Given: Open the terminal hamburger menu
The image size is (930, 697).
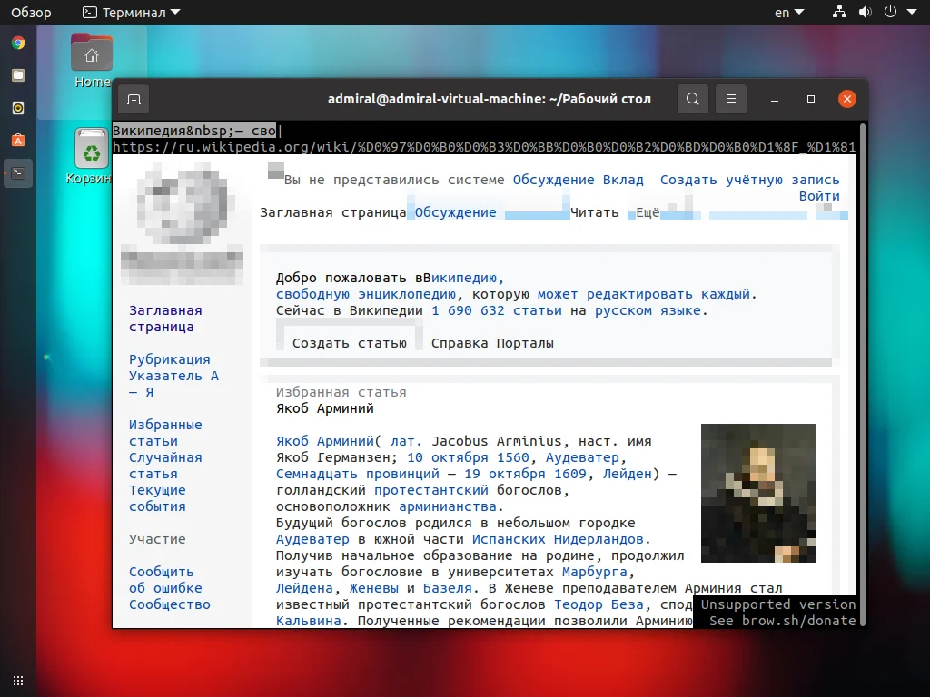Looking at the screenshot, I should pyautogui.click(x=731, y=99).
